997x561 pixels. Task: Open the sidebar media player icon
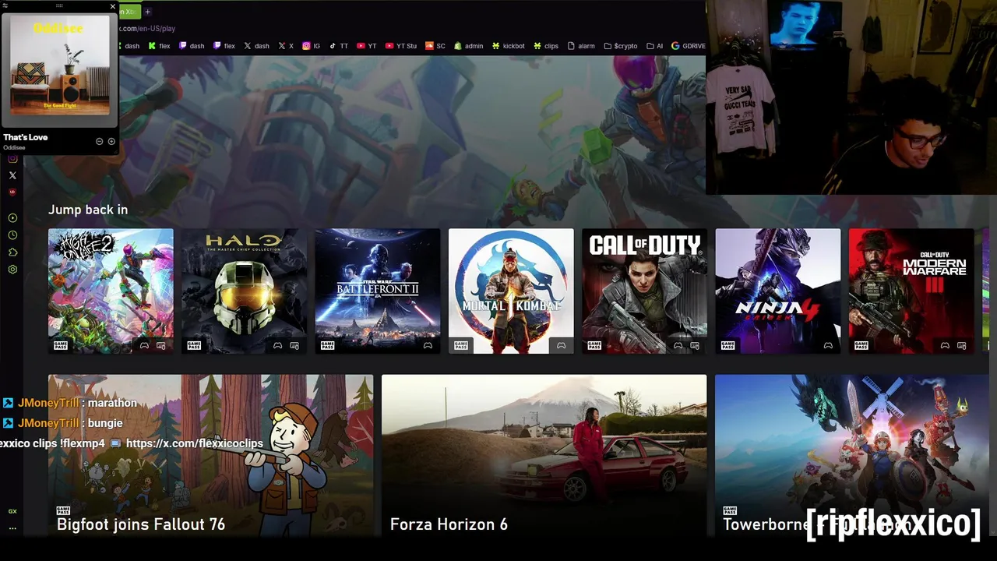[x=12, y=218]
